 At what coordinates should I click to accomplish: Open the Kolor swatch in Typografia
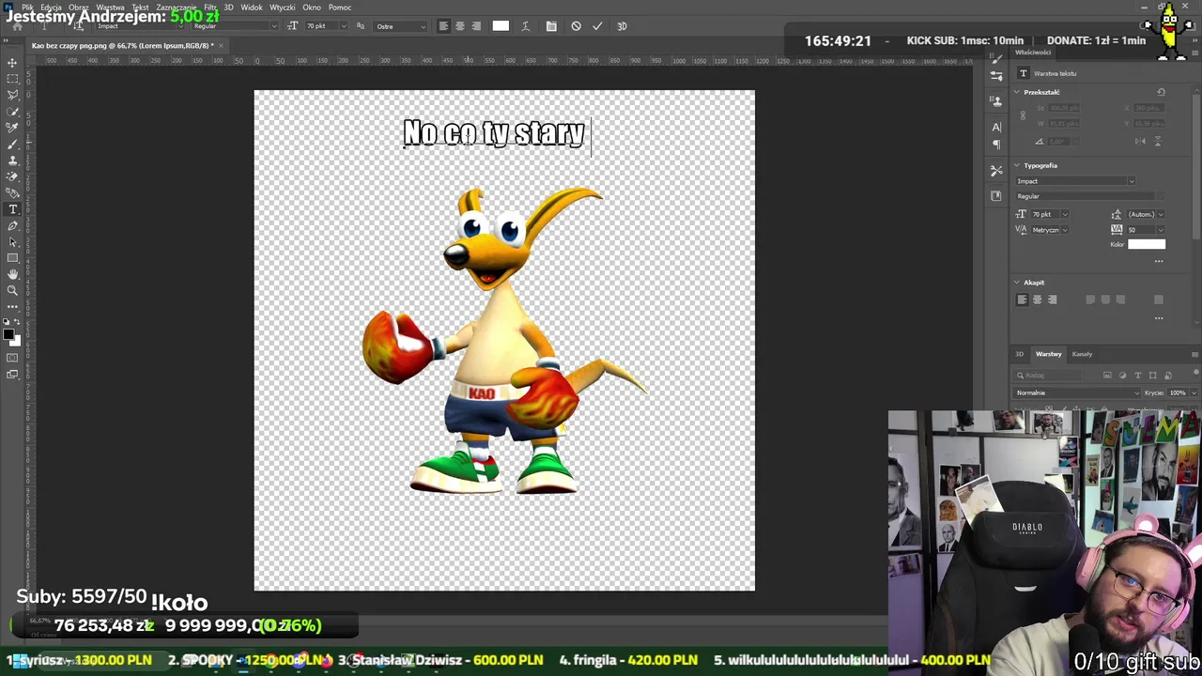[x=1146, y=244]
